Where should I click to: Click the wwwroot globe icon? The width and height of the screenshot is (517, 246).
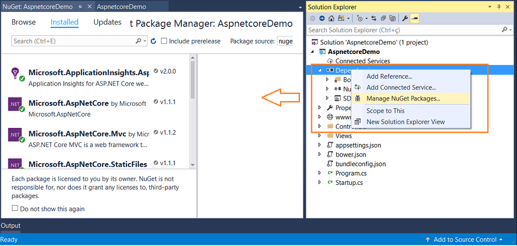329,117
